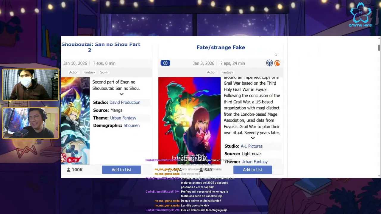This screenshot has width=381, height=214.
Task: Expand the Enen no Shouboutai synopsis
Action: (x=121, y=94)
